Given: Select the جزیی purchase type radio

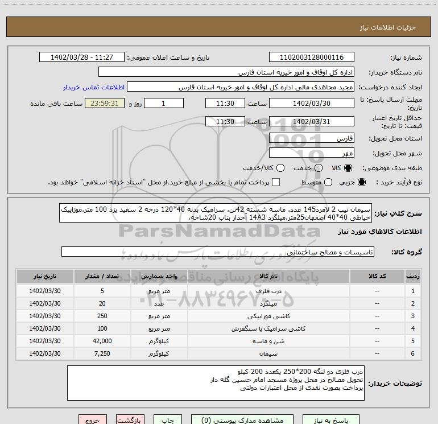Looking at the screenshot, I should point(361,183).
